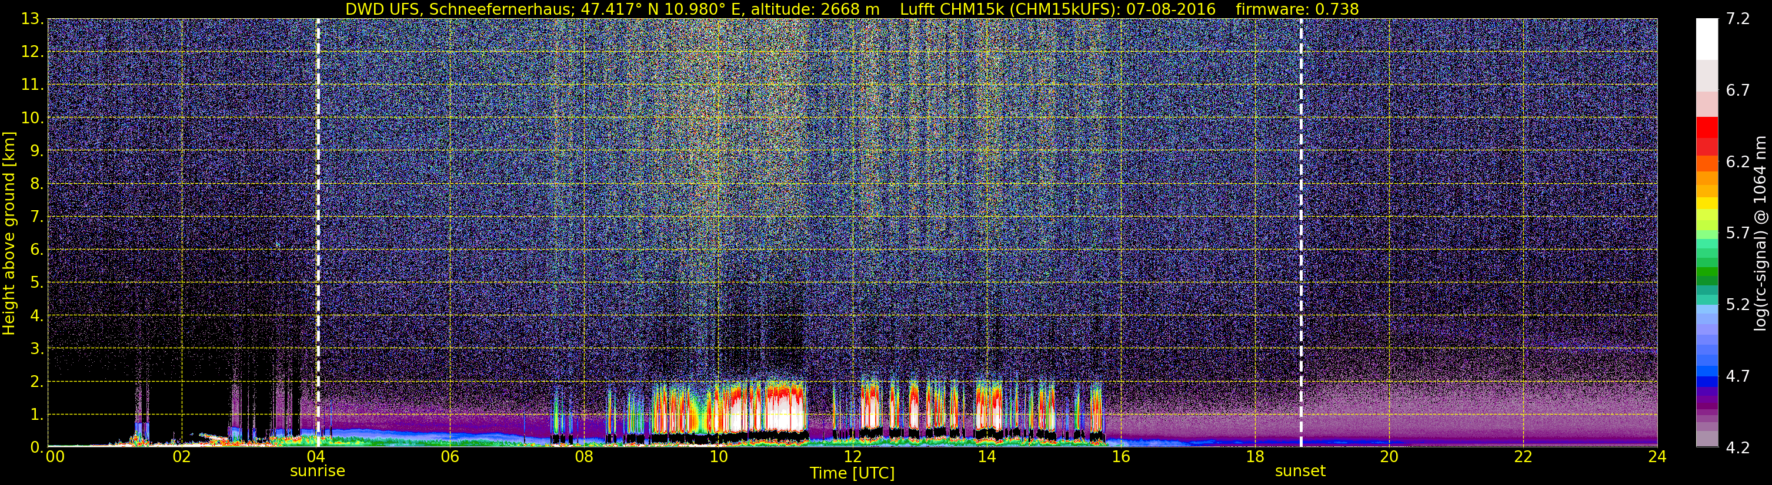Screen dimensions: 1772x485
Task: Click the '3.' tick on the height axis
Action: [x=36, y=348]
